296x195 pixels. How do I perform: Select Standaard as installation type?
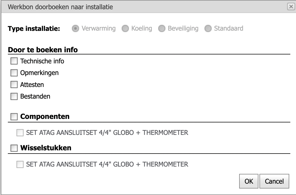(208, 28)
